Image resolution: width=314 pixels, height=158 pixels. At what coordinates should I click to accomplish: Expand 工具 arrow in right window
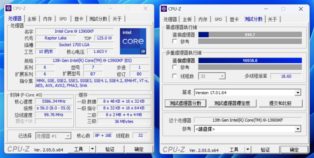pyautogui.click(x=248, y=150)
